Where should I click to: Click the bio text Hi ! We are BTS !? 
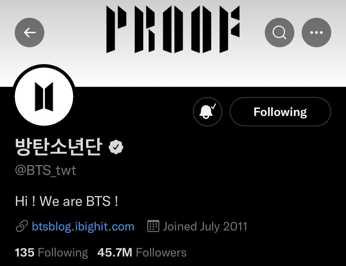[67, 201]
